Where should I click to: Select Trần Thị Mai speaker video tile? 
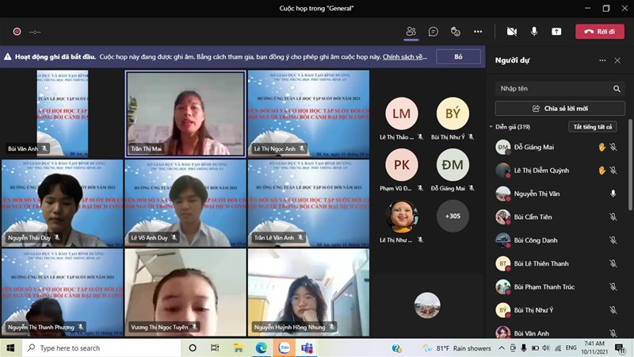[x=185, y=114]
